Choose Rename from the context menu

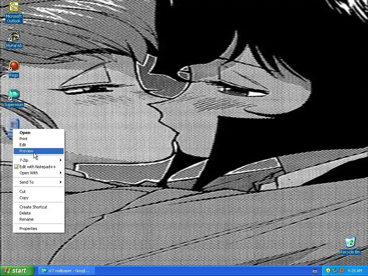click(x=38, y=219)
